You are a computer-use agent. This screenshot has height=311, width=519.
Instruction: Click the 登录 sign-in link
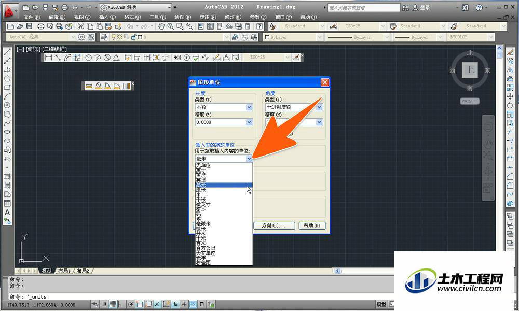(425, 8)
